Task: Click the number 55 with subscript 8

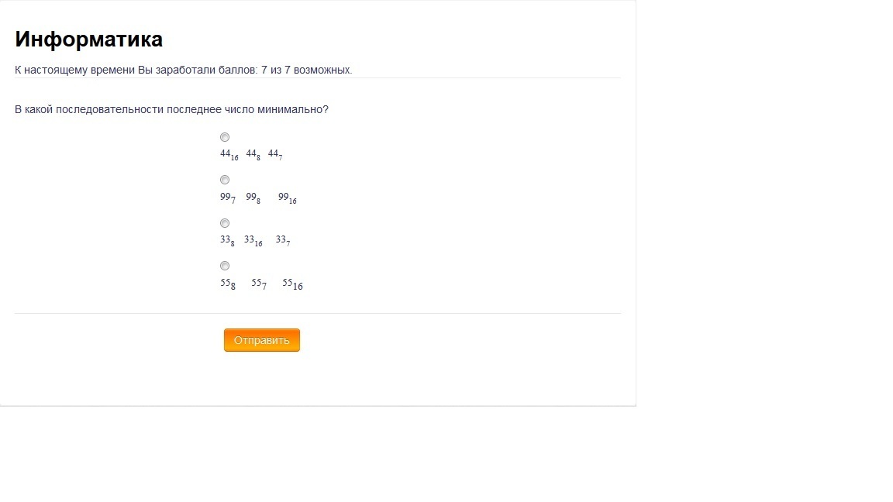Action: pyautogui.click(x=228, y=284)
